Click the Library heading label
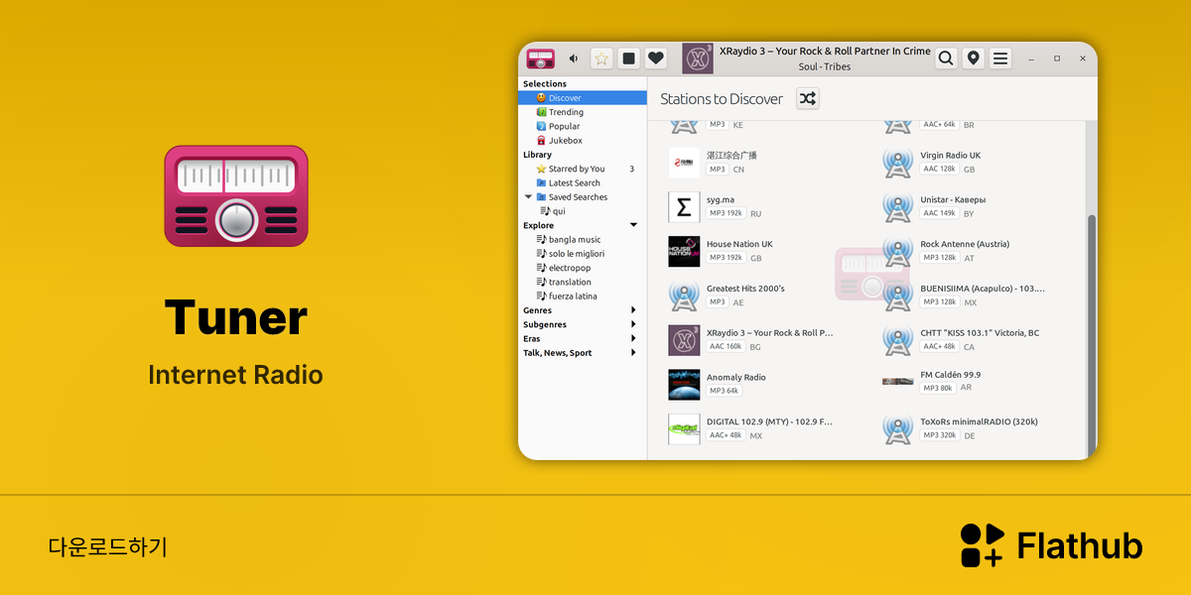Image resolution: width=1191 pixels, height=595 pixels. tap(537, 155)
